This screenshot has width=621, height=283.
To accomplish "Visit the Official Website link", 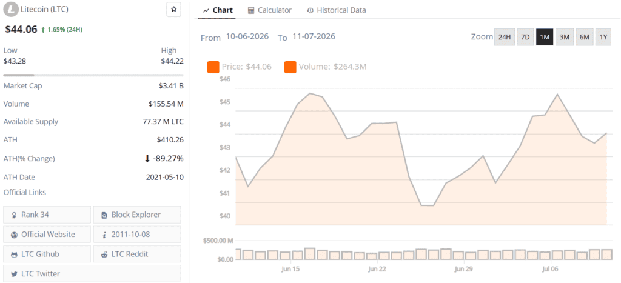I will [47, 235].
